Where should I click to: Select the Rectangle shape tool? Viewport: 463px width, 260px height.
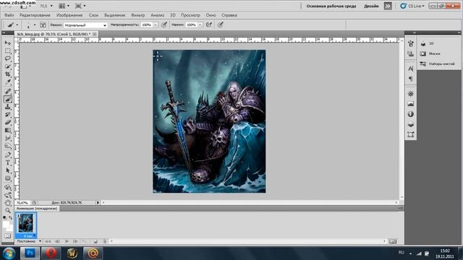point(8,178)
